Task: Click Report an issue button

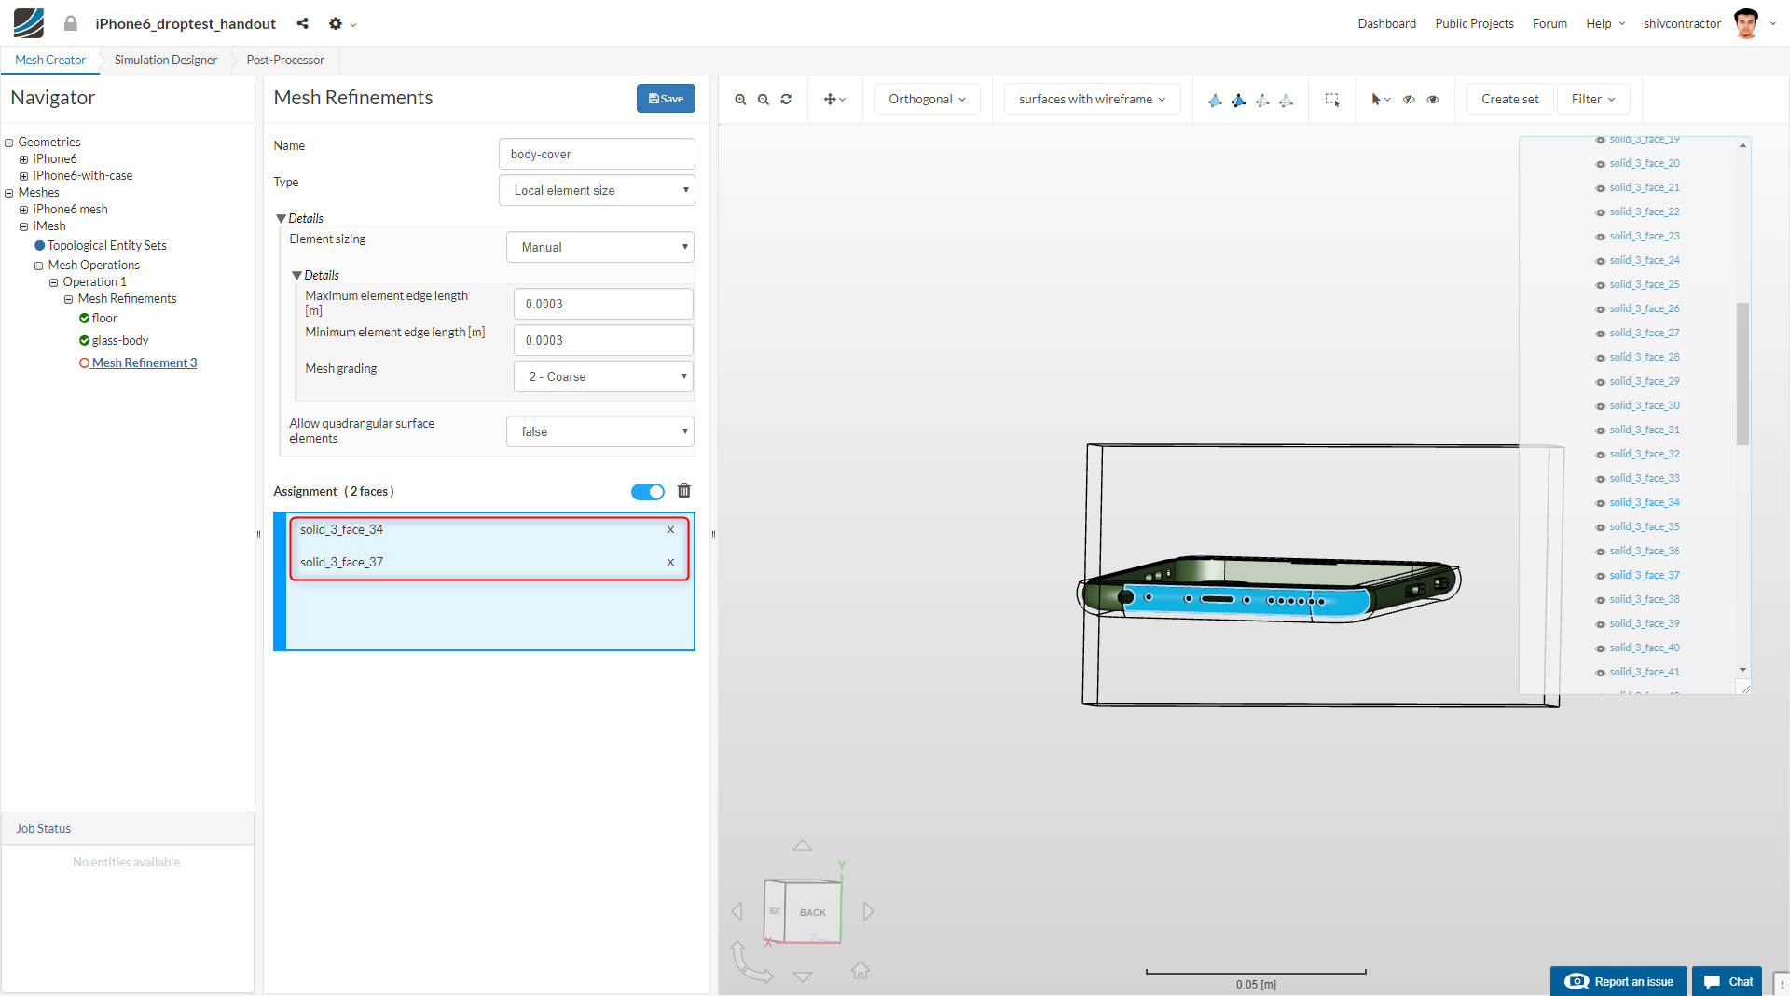Action: click(1618, 981)
